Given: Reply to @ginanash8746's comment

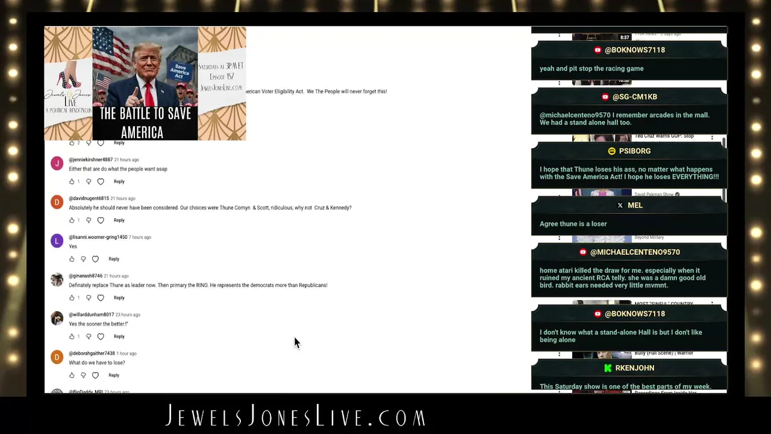Looking at the screenshot, I should tap(119, 298).
